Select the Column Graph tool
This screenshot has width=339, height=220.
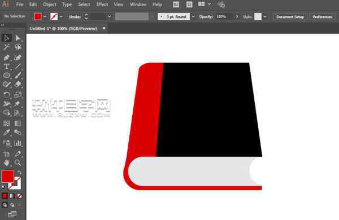[18, 143]
